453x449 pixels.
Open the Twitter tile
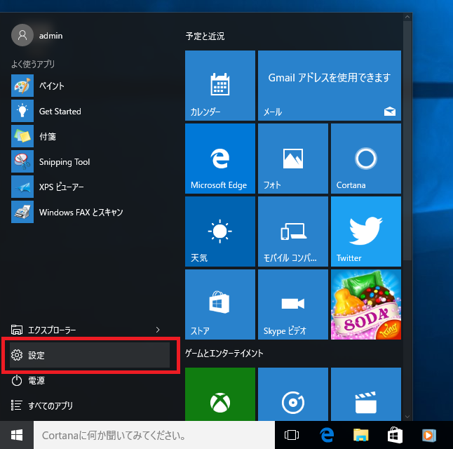(365, 232)
